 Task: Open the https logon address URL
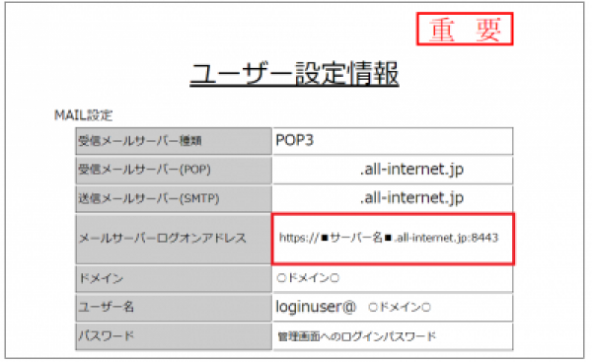(389, 238)
